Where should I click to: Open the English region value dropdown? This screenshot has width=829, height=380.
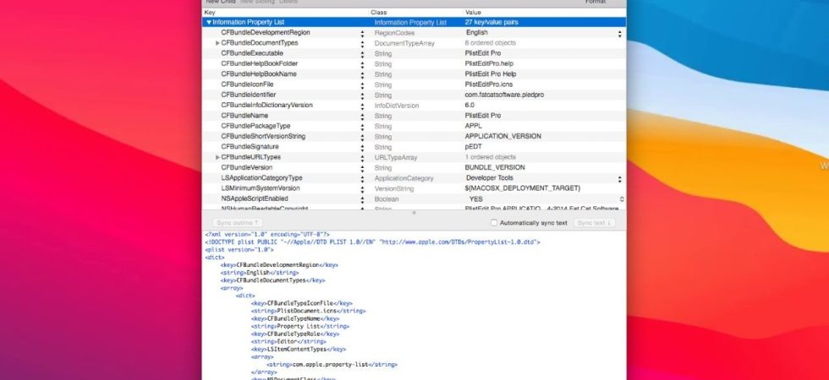click(543, 33)
